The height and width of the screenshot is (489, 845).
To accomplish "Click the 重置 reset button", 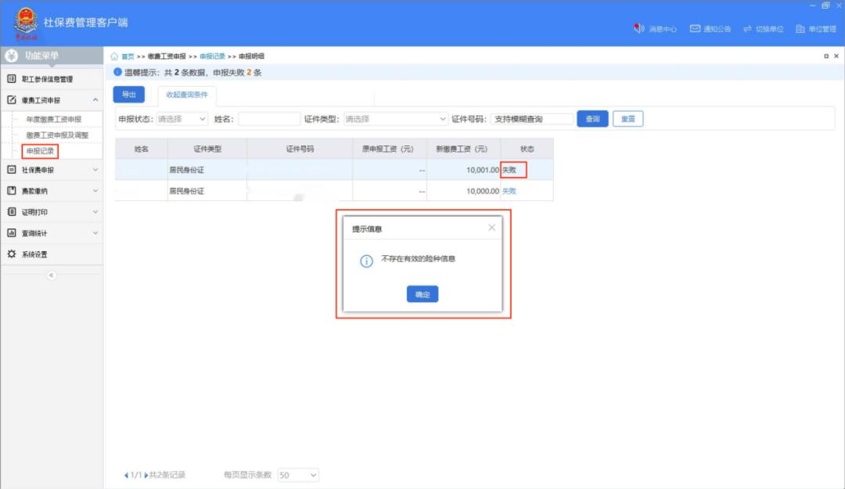I will (627, 119).
